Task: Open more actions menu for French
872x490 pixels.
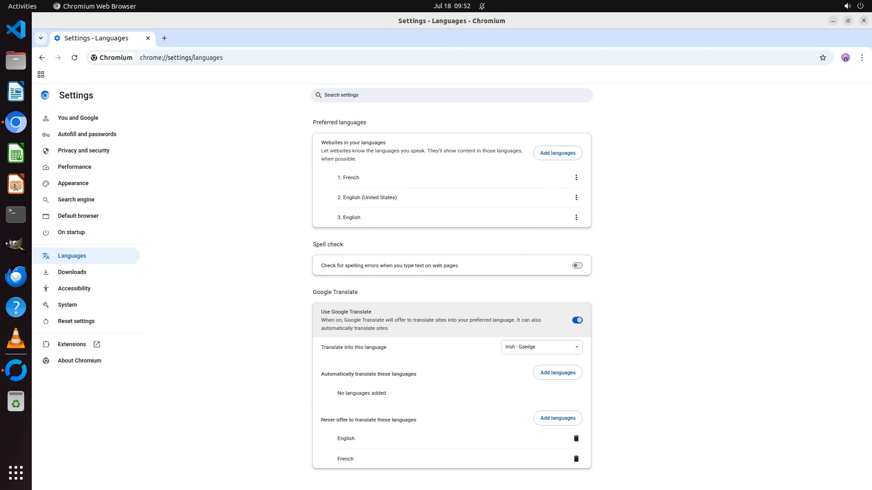Action: tap(576, 177)
